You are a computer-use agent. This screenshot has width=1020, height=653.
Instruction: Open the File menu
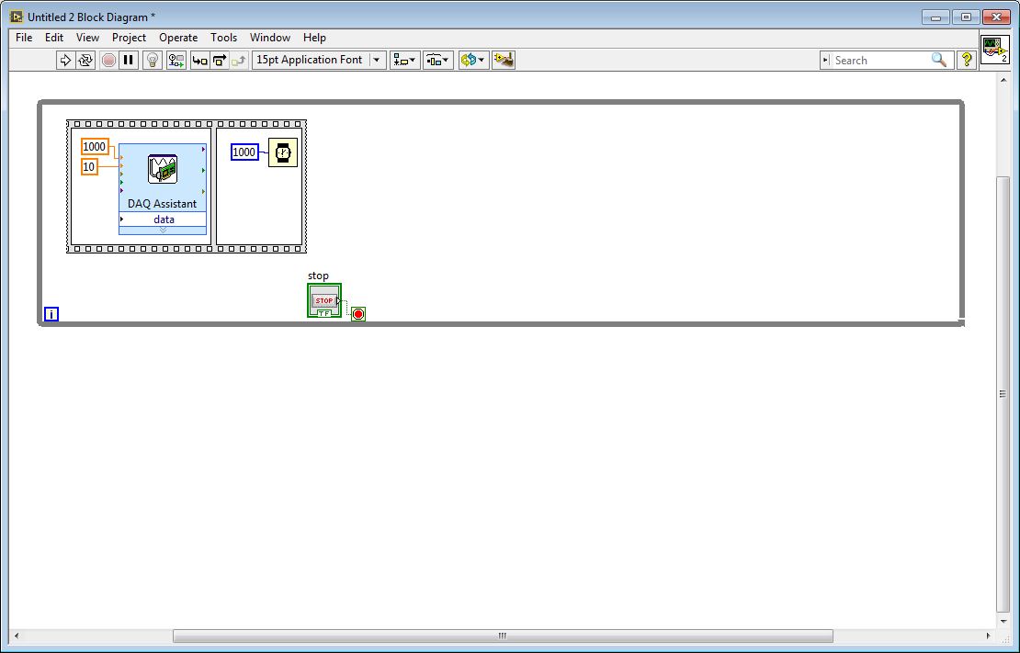[x=24, y=38]
